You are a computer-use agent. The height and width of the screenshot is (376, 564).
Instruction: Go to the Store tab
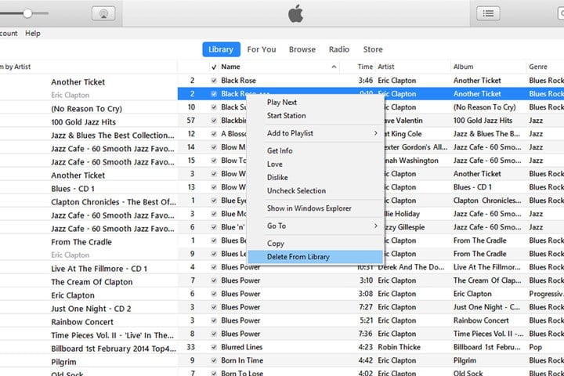pyautogui.click(x=373, y=49)
